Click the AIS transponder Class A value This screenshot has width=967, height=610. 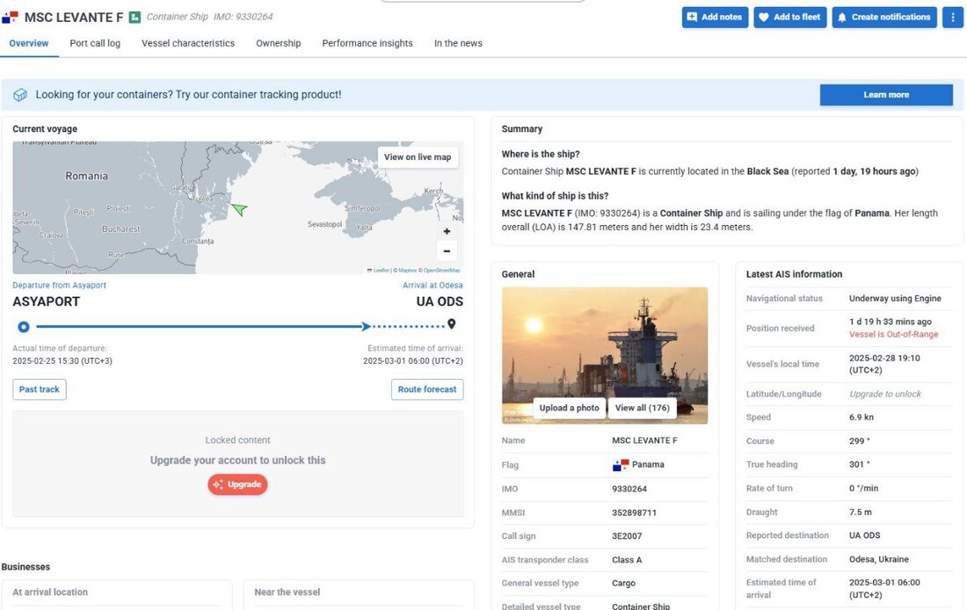click(x=627, y=560)
